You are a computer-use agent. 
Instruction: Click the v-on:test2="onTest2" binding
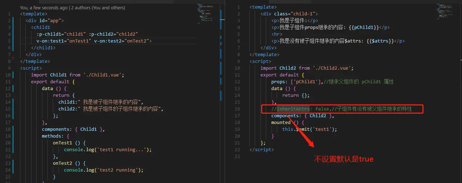coord(123,41)
